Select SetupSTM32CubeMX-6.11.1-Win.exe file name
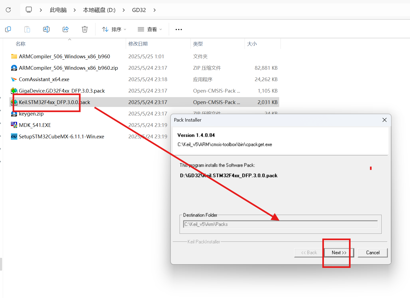This screenshot has width=410, height=298. click(62, 136)
